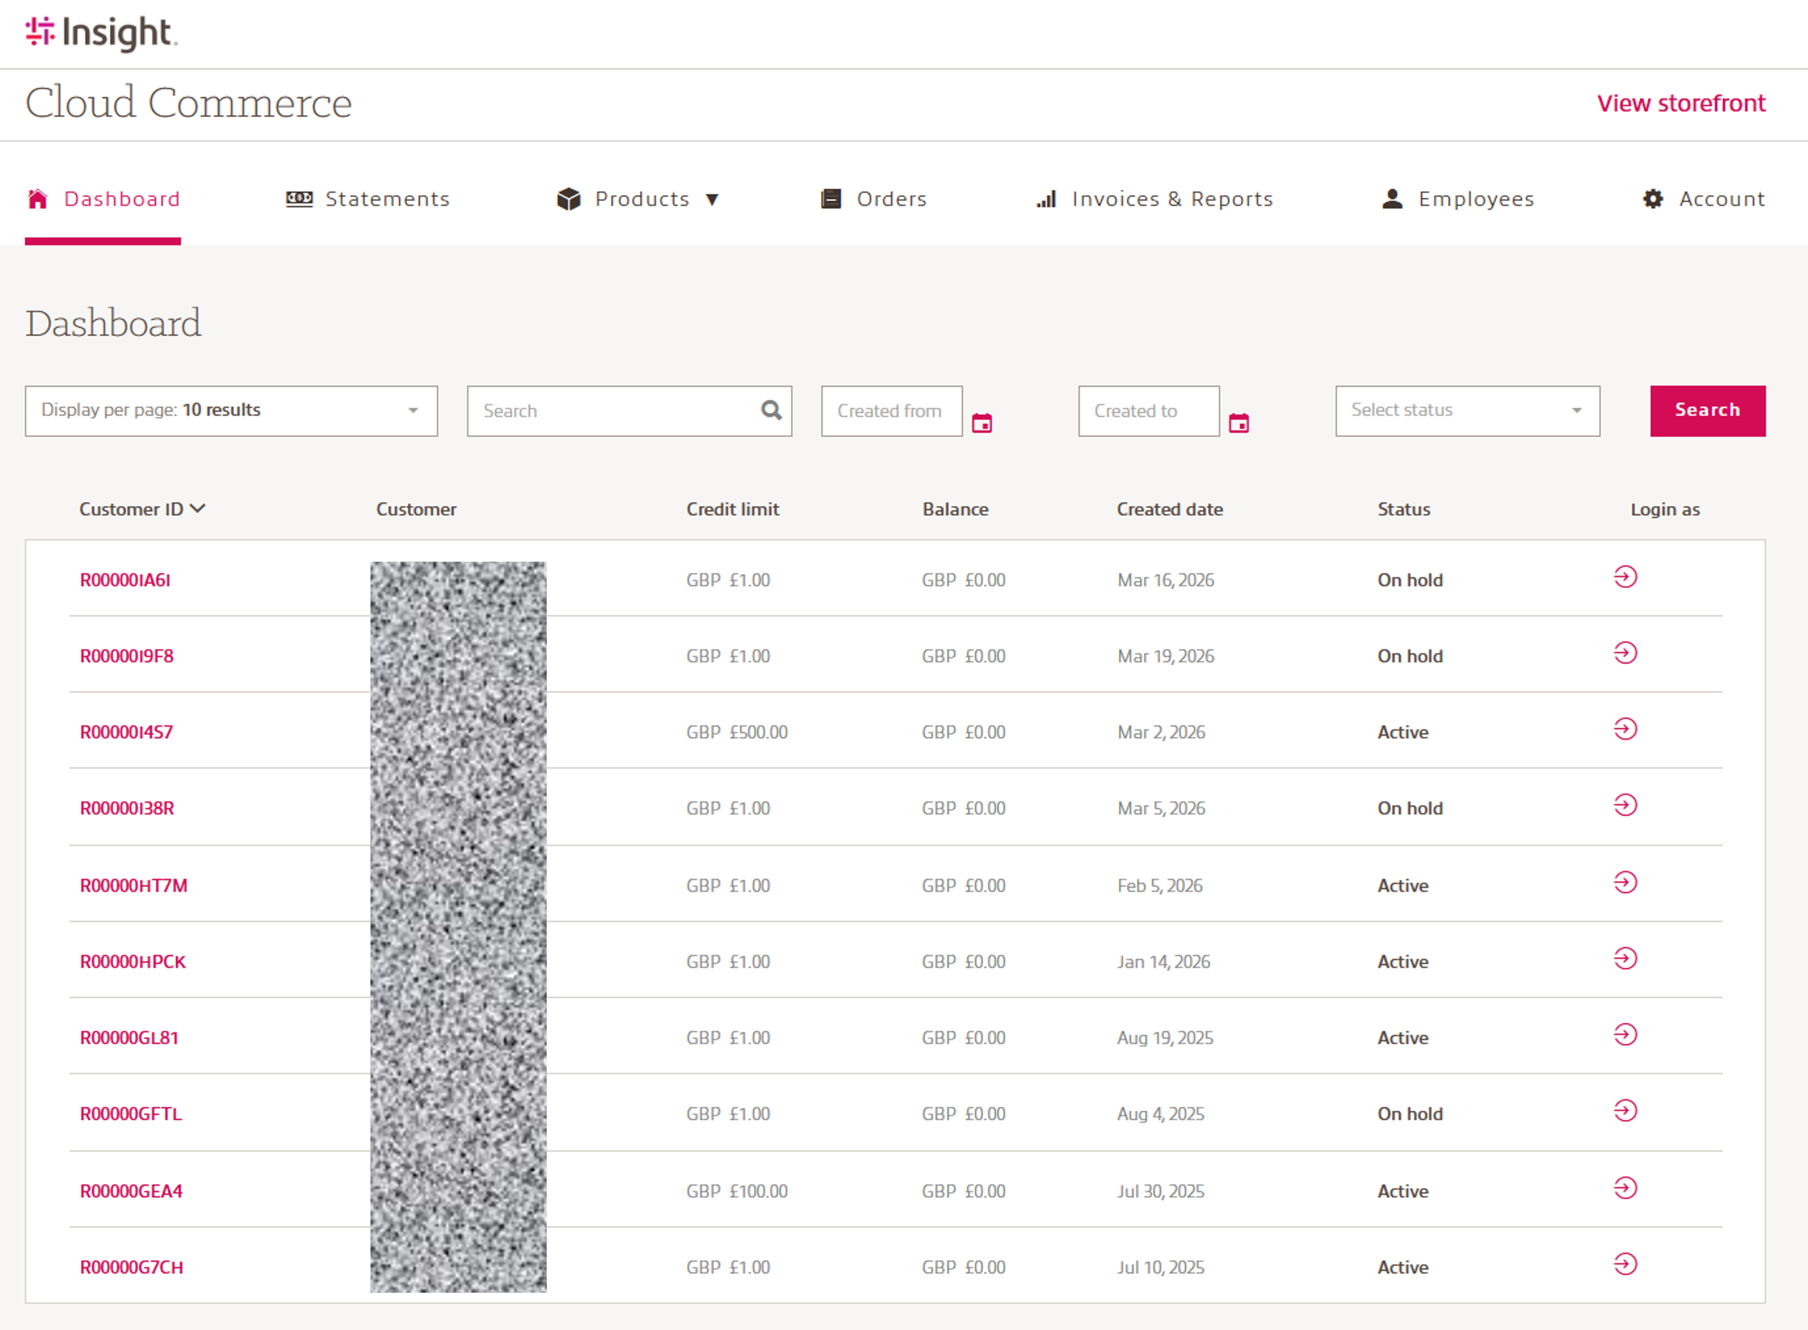Click login-as icon for R00000GEA4
This screenshot has height=1330, width=1808.
[x=1624, y=1189]
